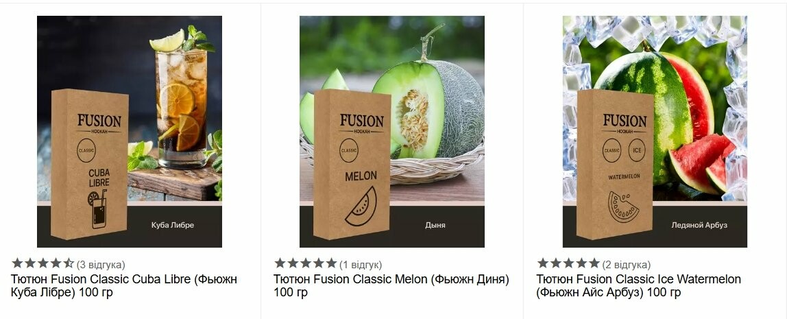Click the CLASSIC circle badge on Cuba Libre box
This screenshot has width=787, height=319.
[x=86, y=149]
